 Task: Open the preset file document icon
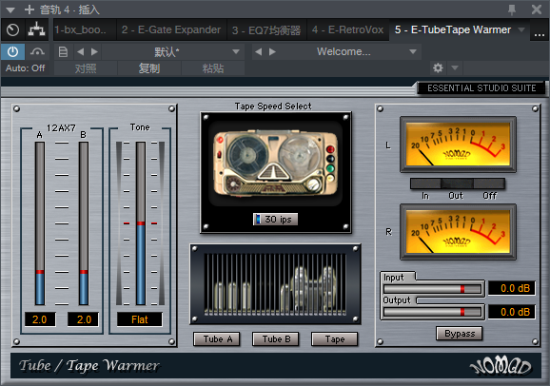(x=63, y=52)
